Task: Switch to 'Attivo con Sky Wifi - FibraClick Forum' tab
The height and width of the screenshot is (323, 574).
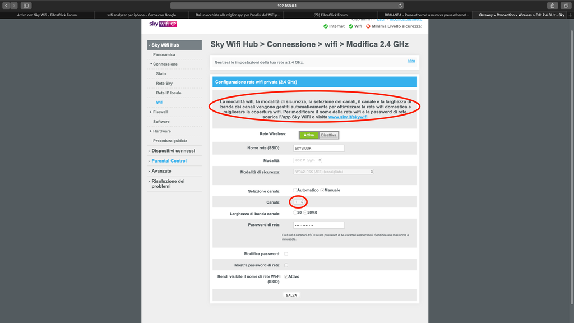Action: point(47,15)
